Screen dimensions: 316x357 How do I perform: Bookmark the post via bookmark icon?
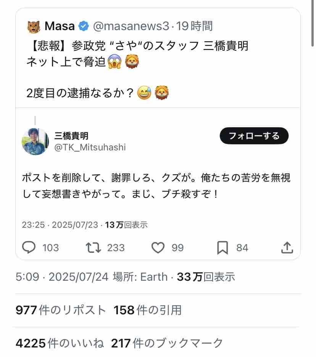coord(222,248)
